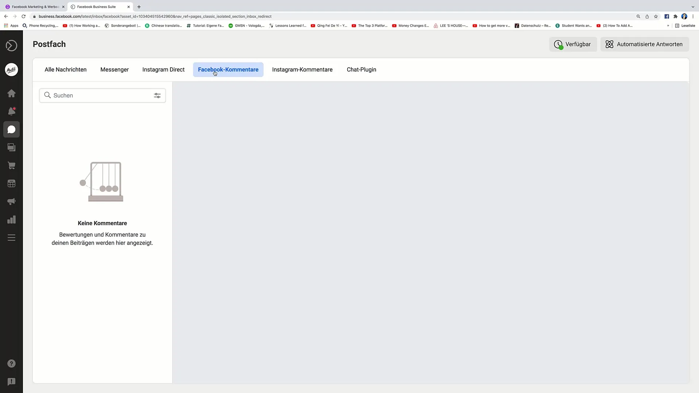This screenshot has height=393, width=699.
Task: Open GMSN - Vologda bookmark
Action: click(246, 25)
